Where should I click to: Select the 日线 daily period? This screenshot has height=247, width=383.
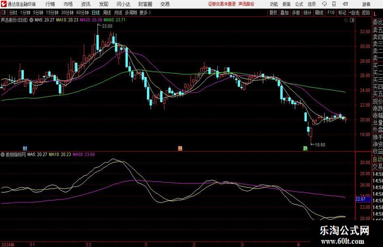click(x=96, y=13)
